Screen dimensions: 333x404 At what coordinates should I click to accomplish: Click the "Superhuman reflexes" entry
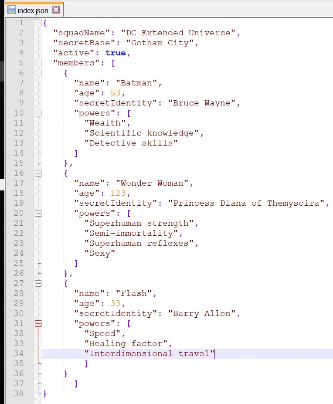[x=139, y=243]
